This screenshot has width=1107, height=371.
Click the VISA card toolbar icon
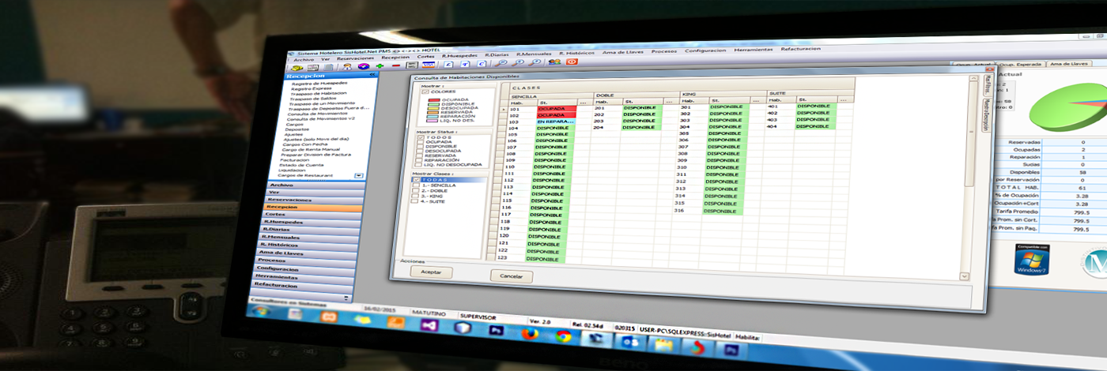tap(429, 65)
